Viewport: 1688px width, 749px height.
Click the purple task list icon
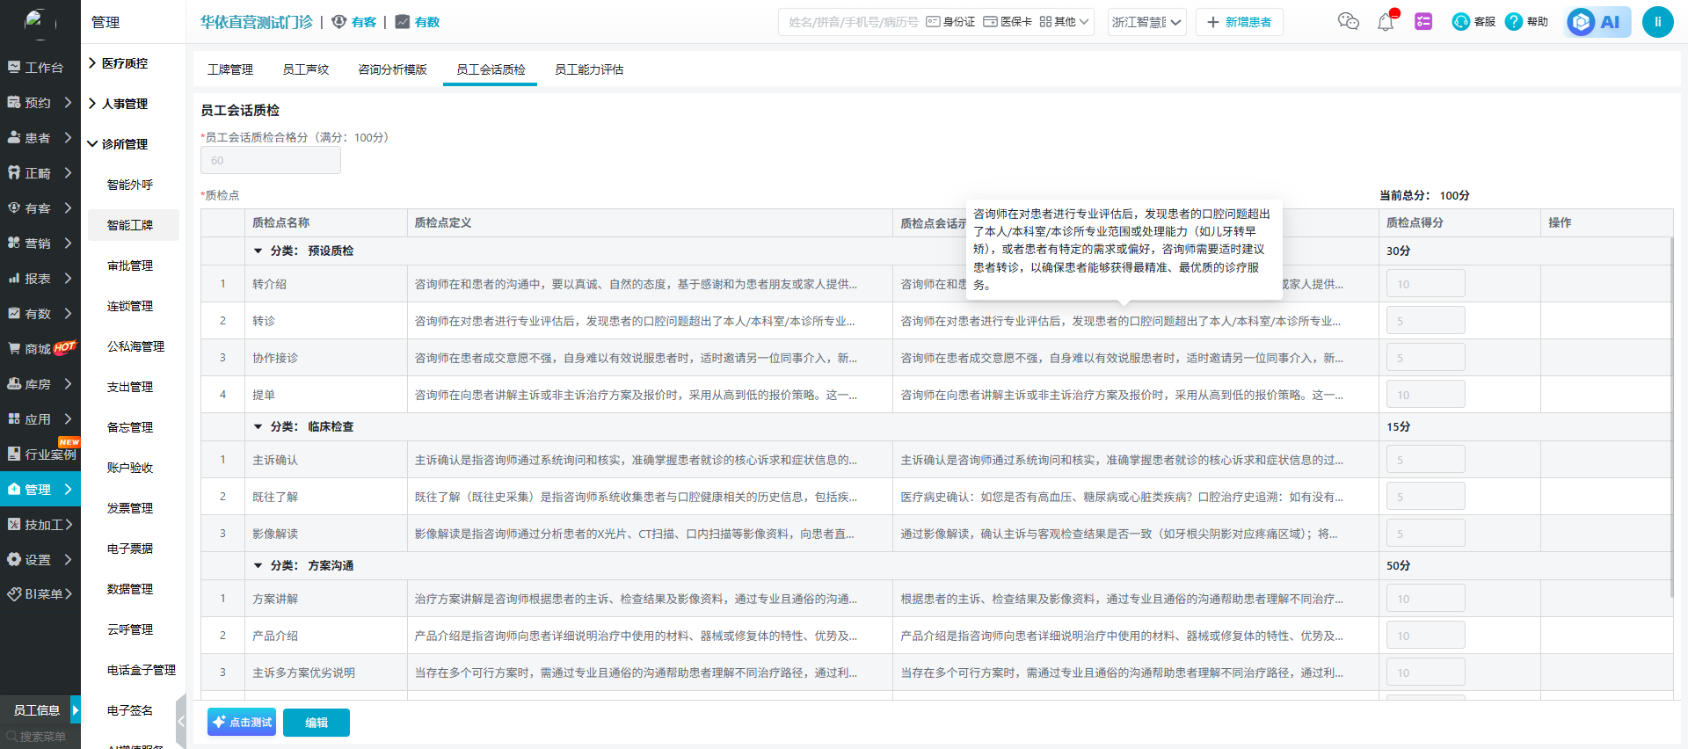pos(1423,22)
